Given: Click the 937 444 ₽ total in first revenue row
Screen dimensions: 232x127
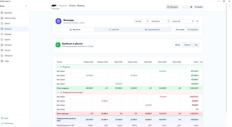Looking at the screenshot, I should click(195, 71).
